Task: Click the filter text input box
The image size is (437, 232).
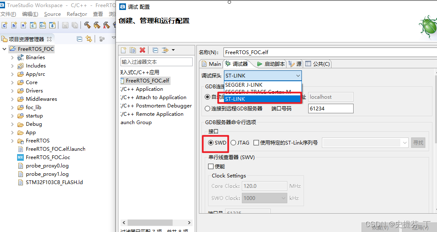Action: point(156,62)
